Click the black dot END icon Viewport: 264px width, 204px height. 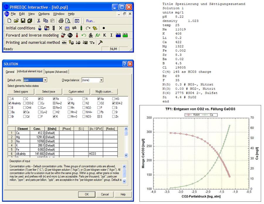(104, 28)
